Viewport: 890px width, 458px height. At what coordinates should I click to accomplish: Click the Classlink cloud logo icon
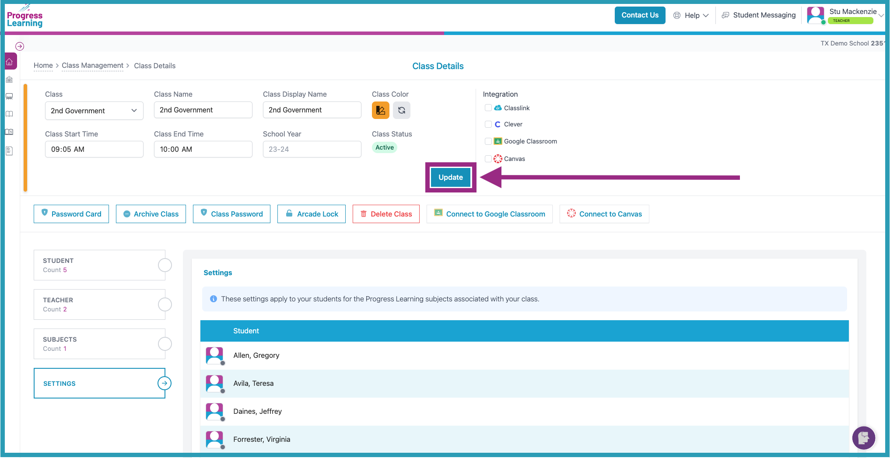pos(498,108)
